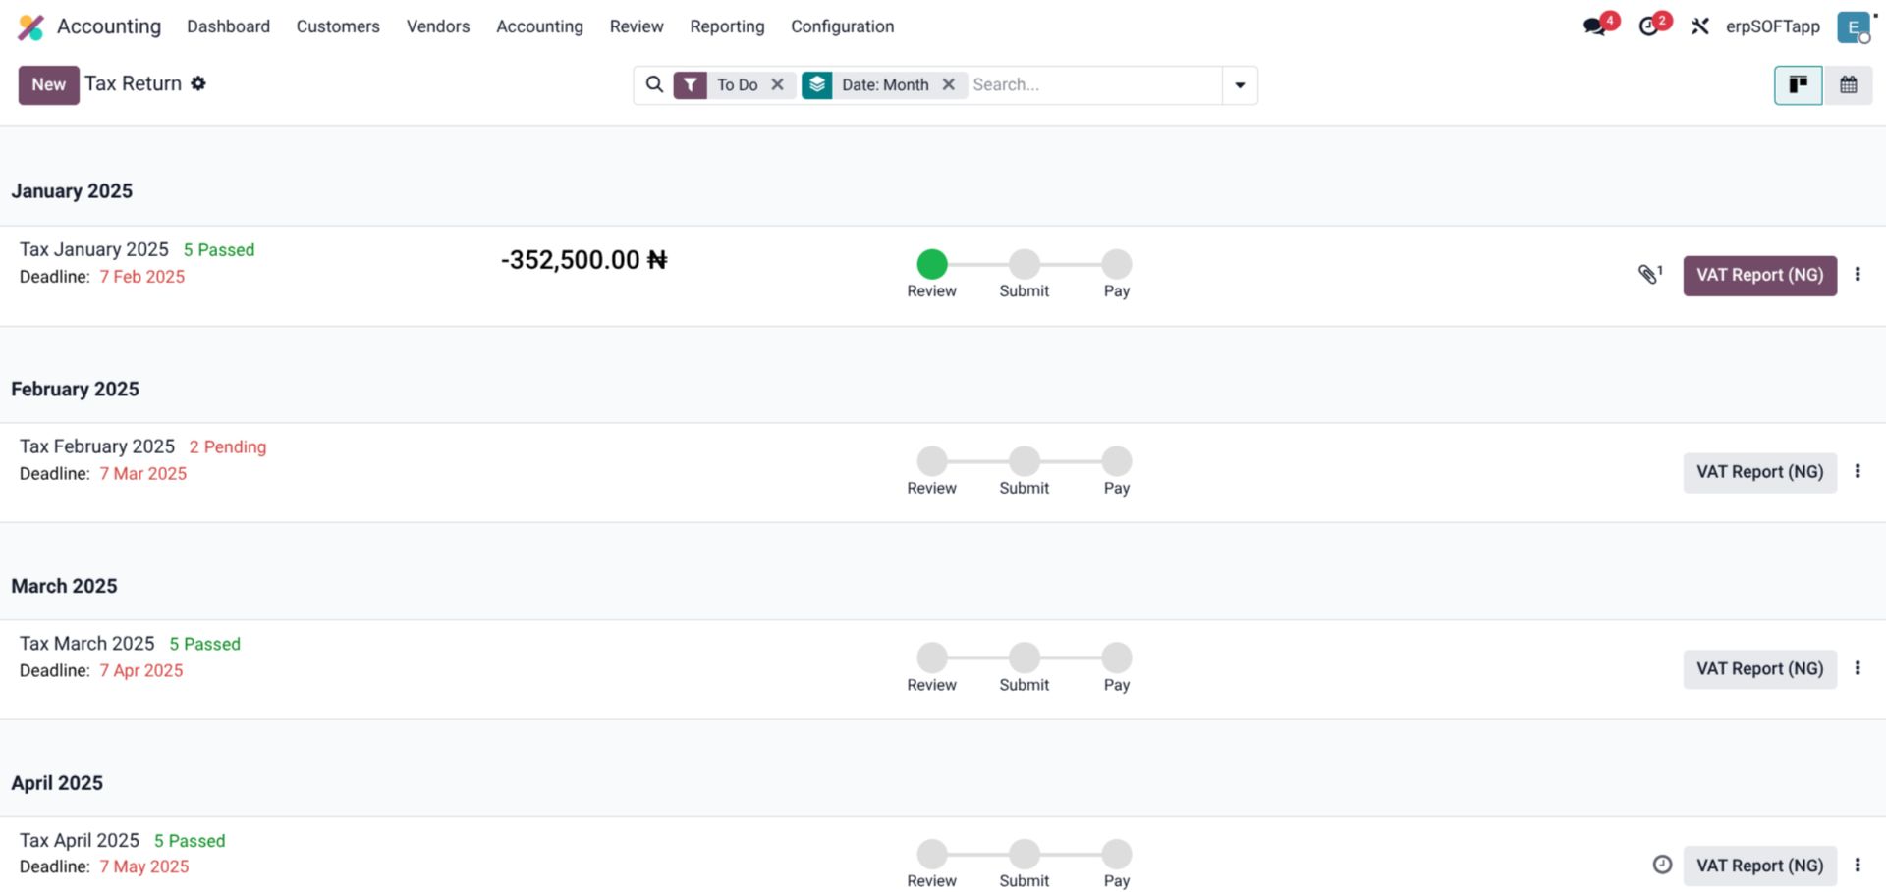Image resolution: width=1886 pixels, height=892 pixels.
Task: Mark Review step done for Tax February 2025
Action: [931, 460]
